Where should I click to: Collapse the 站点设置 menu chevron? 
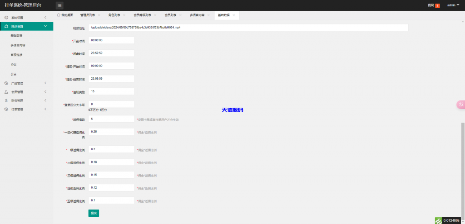point(45,26)
